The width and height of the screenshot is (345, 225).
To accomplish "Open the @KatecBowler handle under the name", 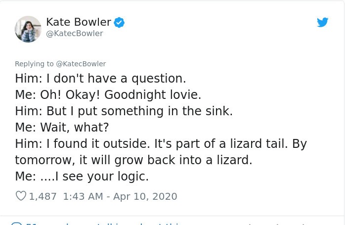I will pos(74,34).
